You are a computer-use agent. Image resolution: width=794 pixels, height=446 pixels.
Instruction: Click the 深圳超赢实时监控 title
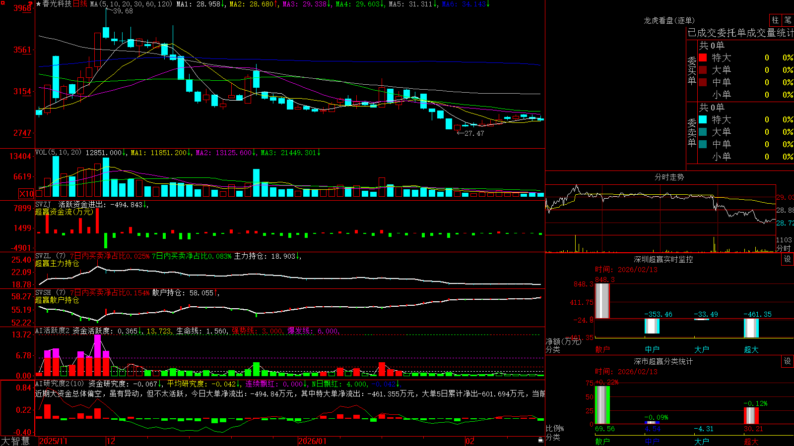click(x=663, y=259)
